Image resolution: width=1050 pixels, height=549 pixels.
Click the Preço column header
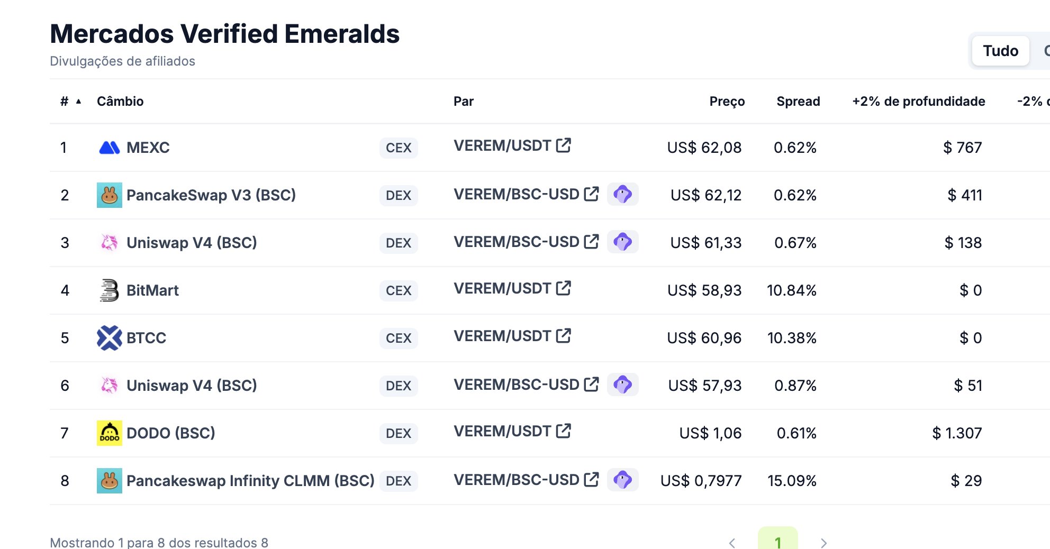727,102
